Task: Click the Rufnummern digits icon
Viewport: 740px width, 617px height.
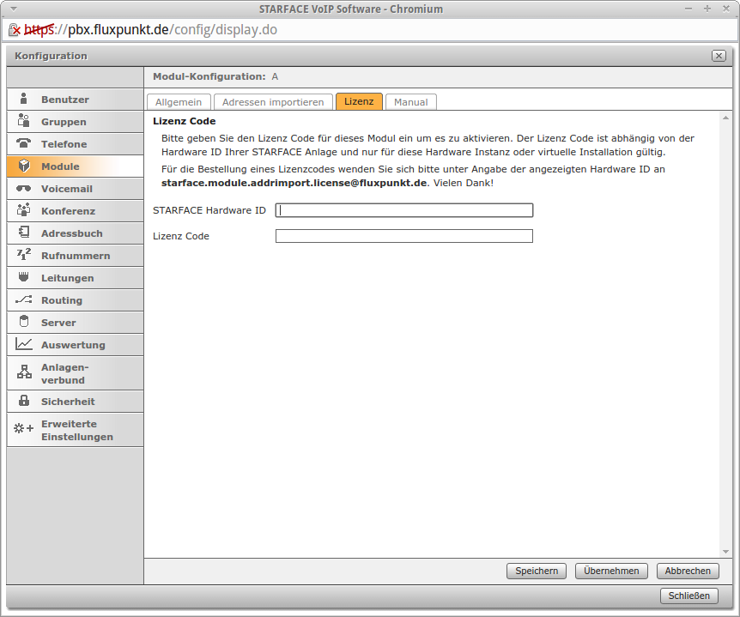Action: 23,254
